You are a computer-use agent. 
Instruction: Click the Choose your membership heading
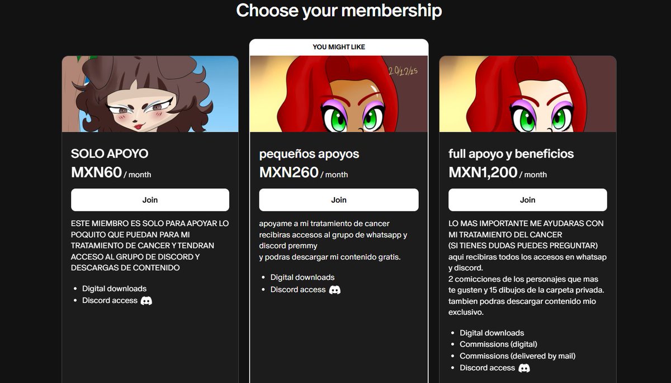click(339, 10)
